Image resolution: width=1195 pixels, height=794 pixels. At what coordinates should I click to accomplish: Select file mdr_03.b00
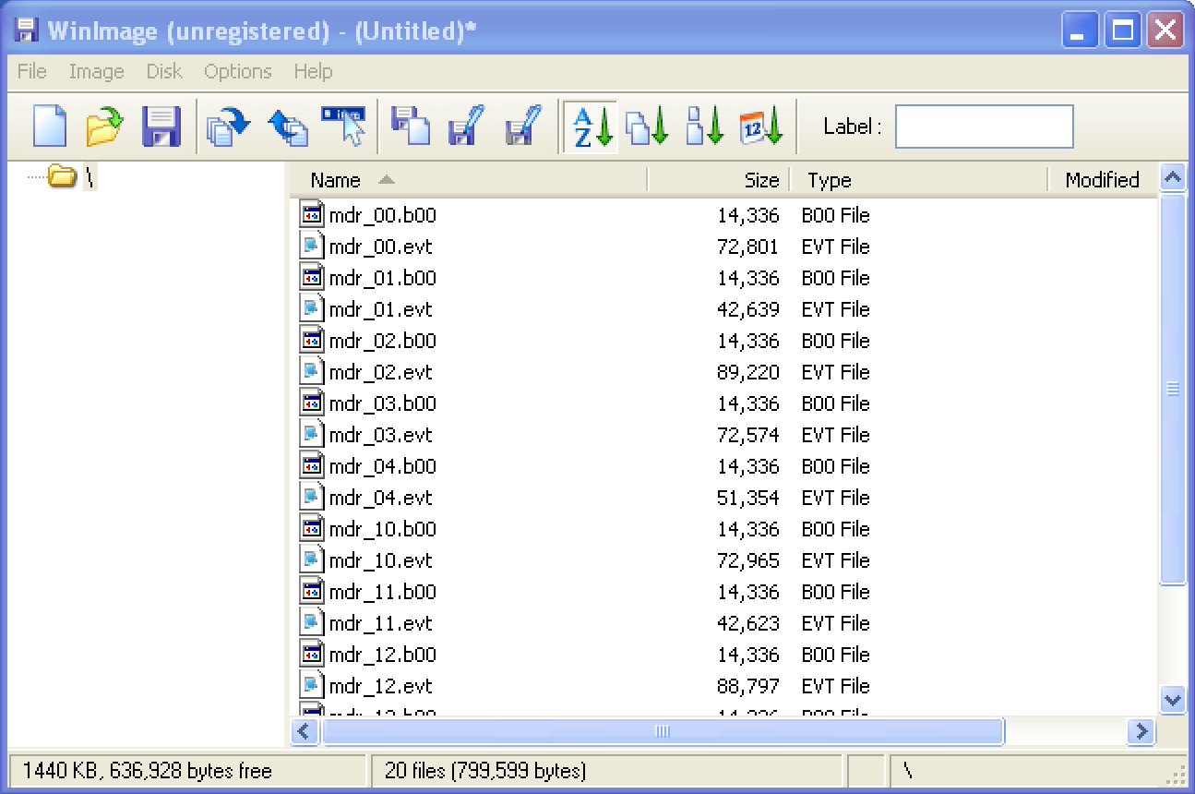[x=382, y=404]
